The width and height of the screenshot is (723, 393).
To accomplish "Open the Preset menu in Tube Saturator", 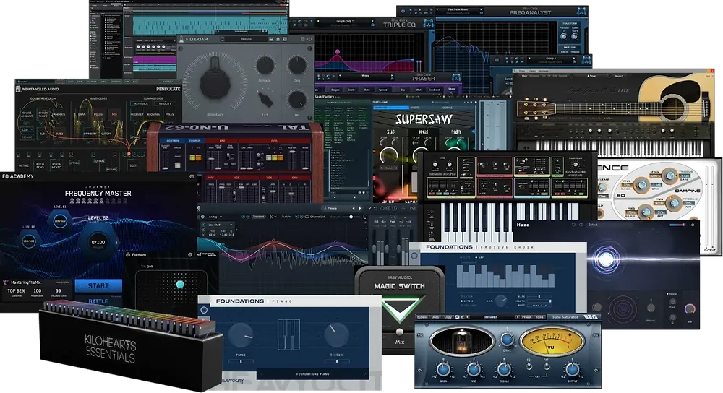I will click(526, 317).
